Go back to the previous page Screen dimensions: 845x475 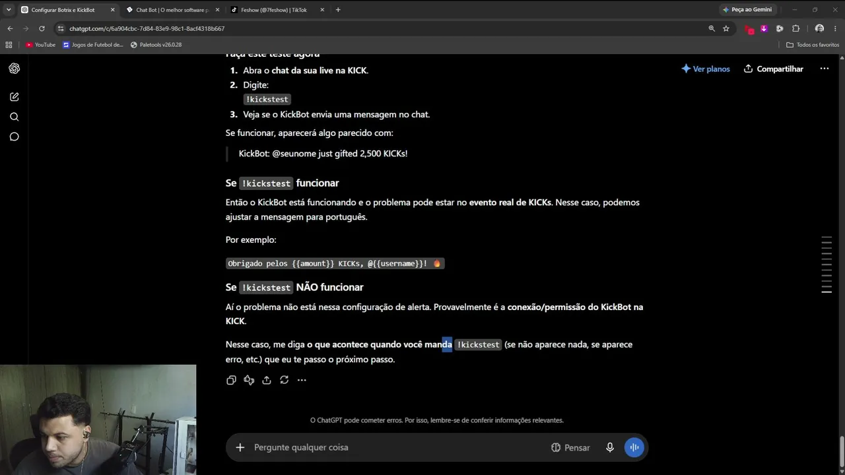pos(10,28)
